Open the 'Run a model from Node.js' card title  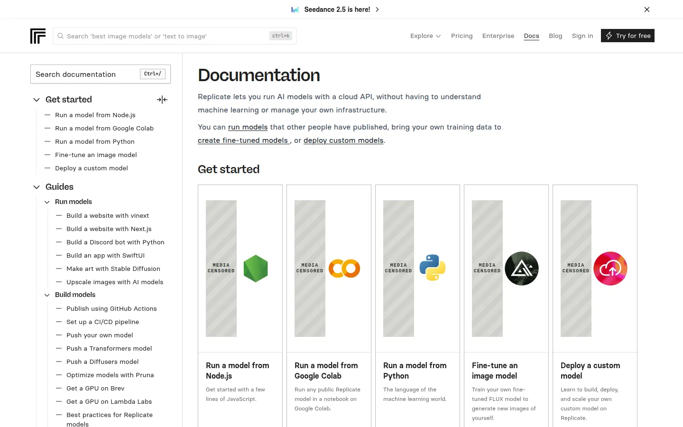tap(238, 371)
